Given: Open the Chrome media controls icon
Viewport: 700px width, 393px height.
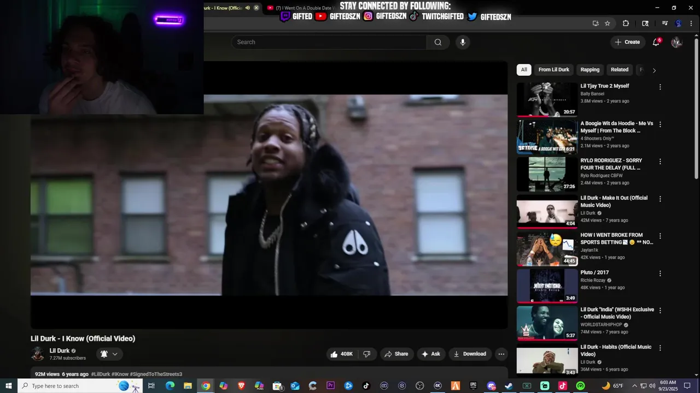Looking at the screenshot, I should point(665,23).
